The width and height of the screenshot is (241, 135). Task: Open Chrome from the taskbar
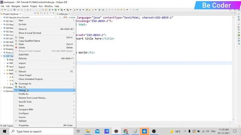coord(125,131)
